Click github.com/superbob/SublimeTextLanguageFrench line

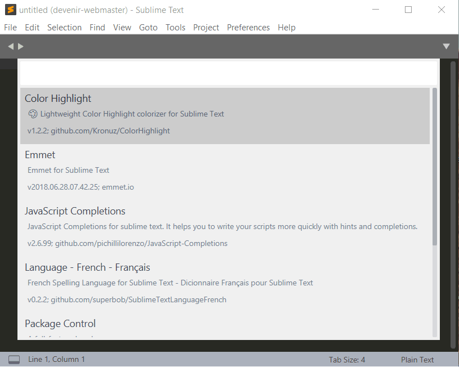point(127,299)
